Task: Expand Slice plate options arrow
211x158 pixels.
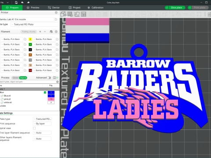Action: click(x=167, y=7)
